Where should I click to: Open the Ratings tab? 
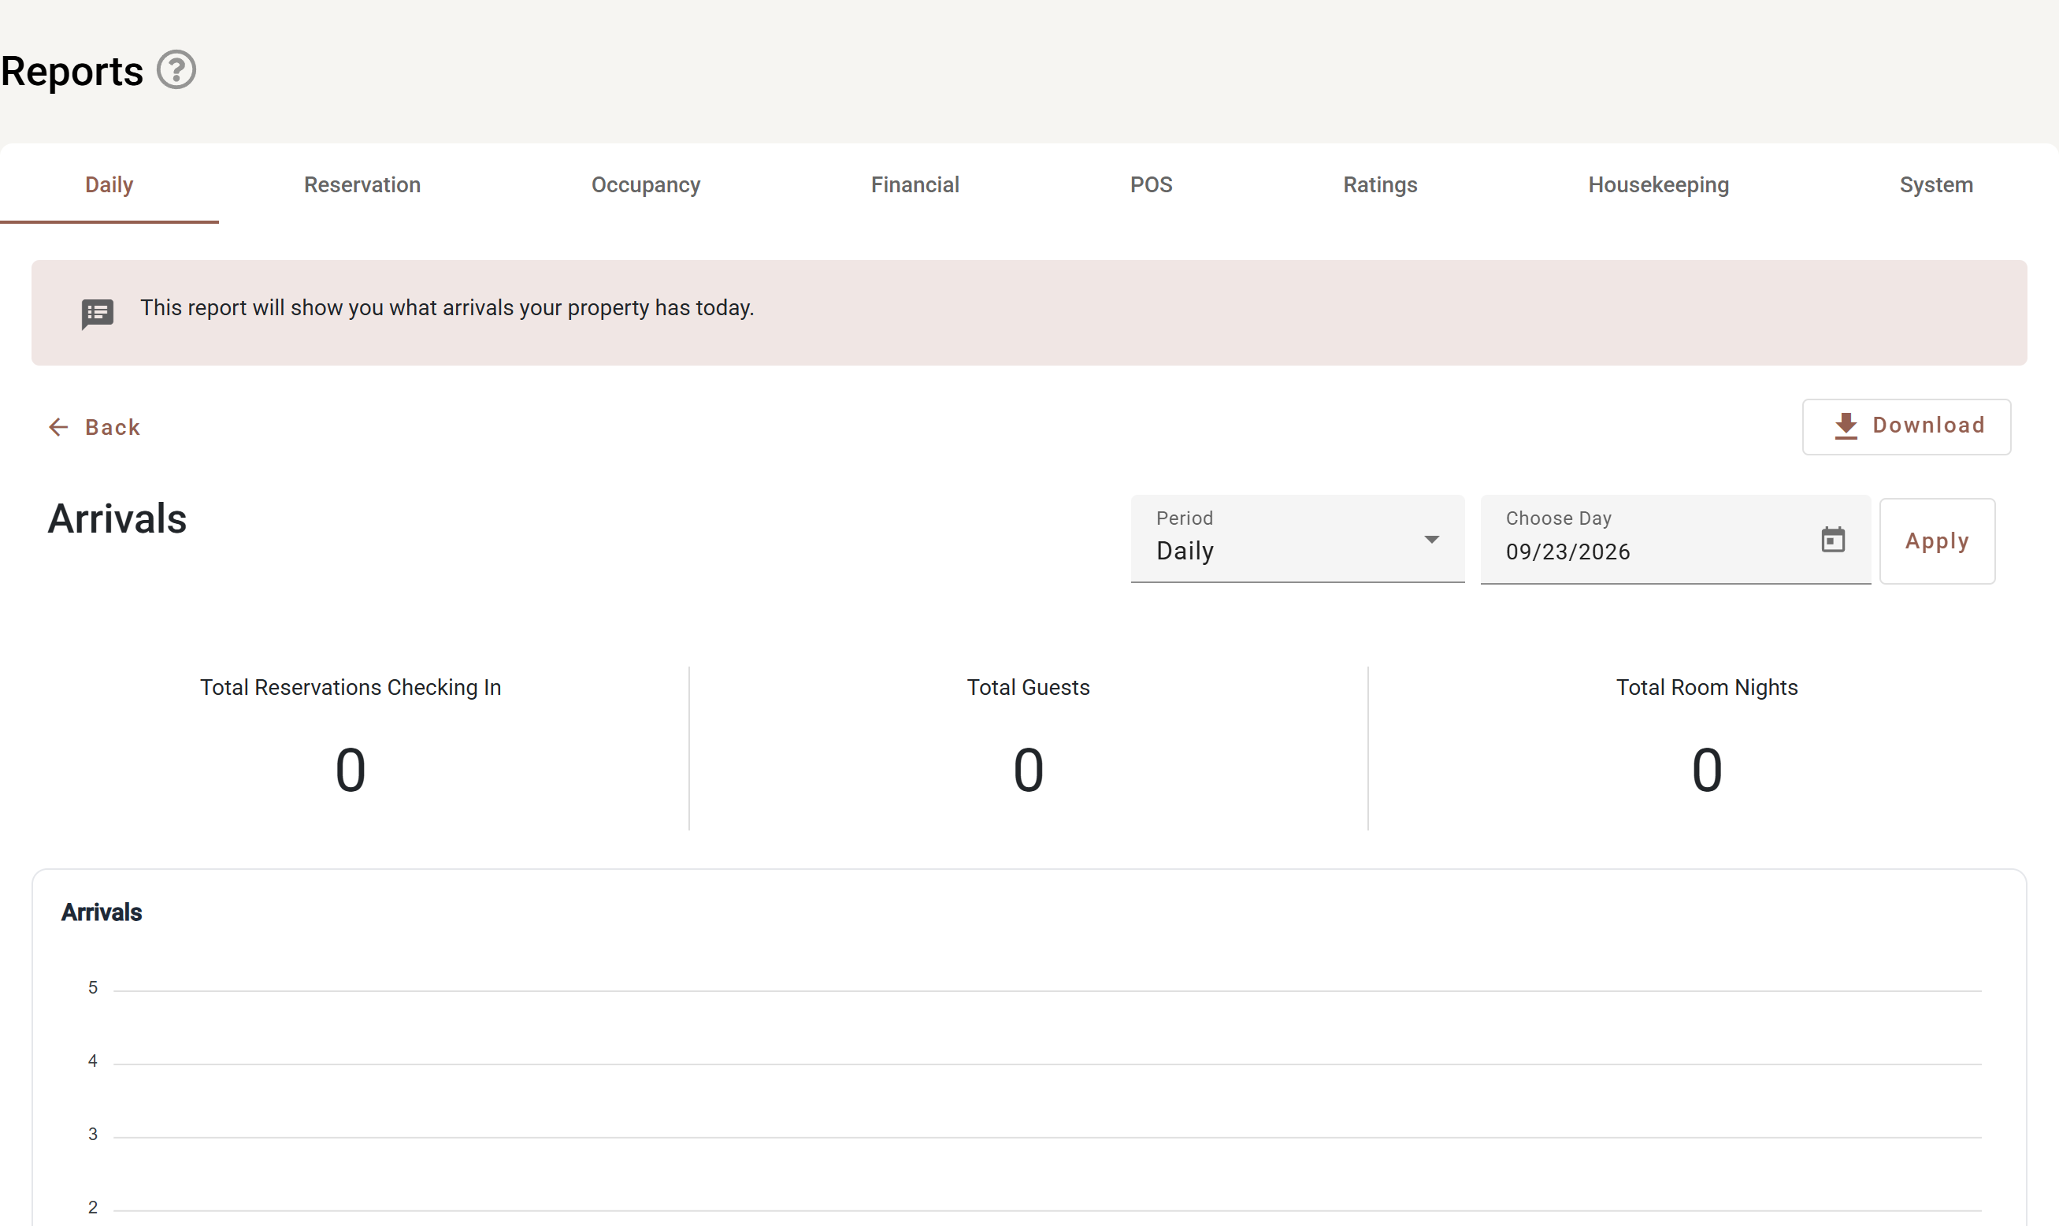[1380, 184]
